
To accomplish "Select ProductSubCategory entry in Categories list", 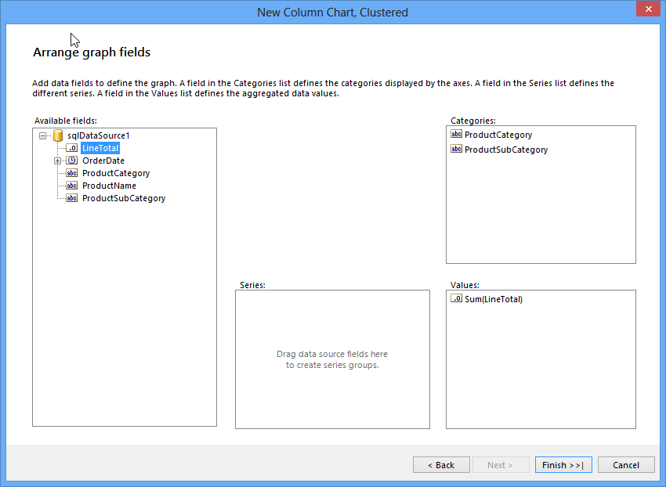I will pyautogui.click(x=506, y=150).
